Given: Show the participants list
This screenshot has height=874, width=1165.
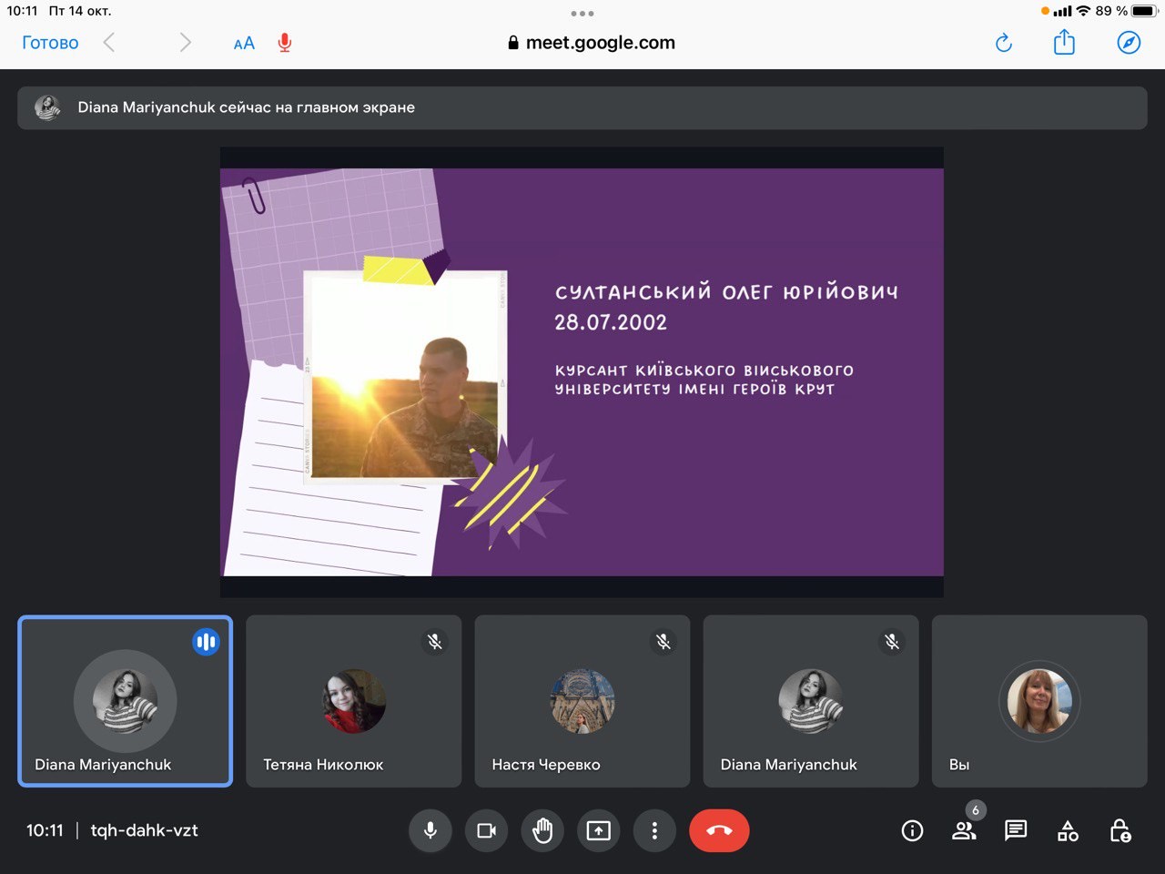Looking at the screenshot, I should click(x=964, y=830).
